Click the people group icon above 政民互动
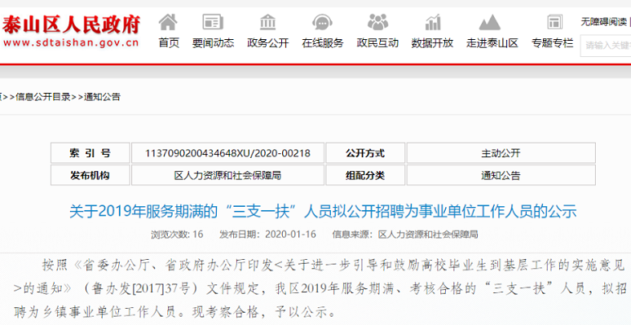Image resolution: width=631 pixels, height=325 pixels. click(x=377, y=22)
